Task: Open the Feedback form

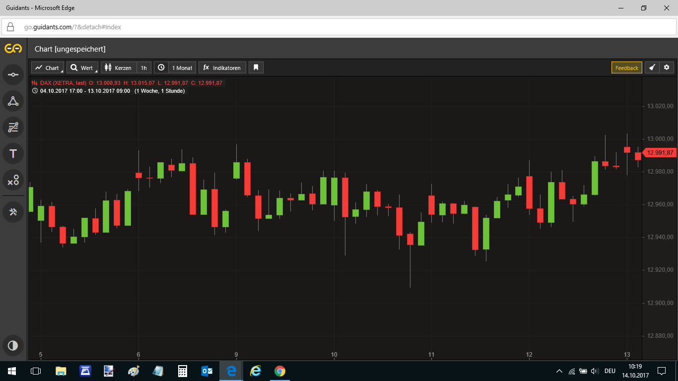Action: click(x=627, y=67)
